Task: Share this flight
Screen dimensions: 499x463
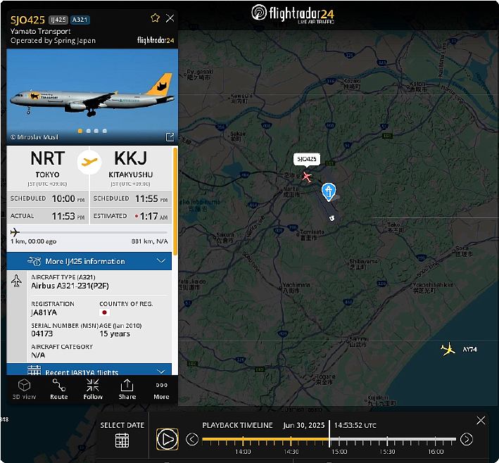Action: [127, 389]
